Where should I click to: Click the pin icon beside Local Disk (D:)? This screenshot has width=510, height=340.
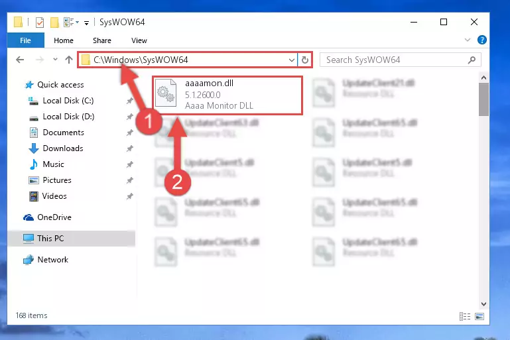click(x=130, y=117)
